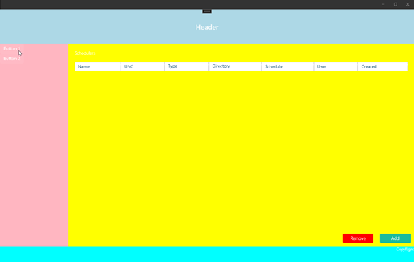Close the window with the X icon
Screen dimensions: 414x262
[x=408, y=4]
